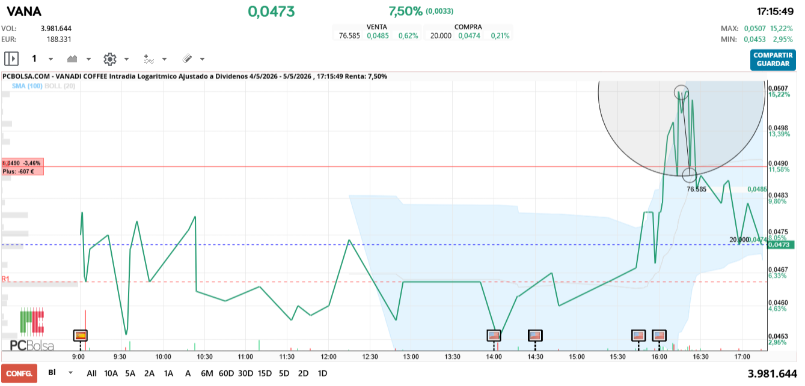
Task: Expand the settings gear dropdown arrow
Action: click(x=126, y=59)
